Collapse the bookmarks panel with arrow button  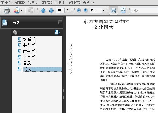point(60,22)
